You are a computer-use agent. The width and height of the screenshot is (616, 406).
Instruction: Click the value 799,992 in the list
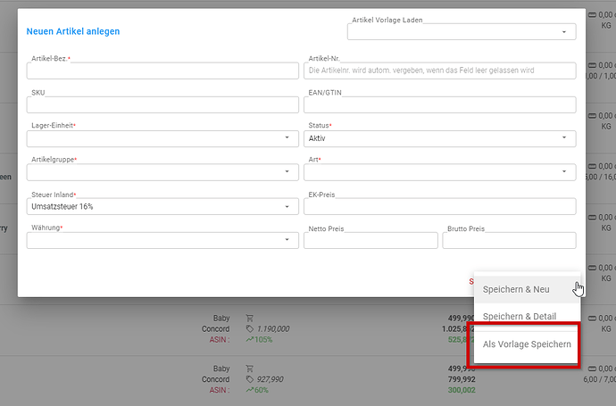click(x=462, y=379)
